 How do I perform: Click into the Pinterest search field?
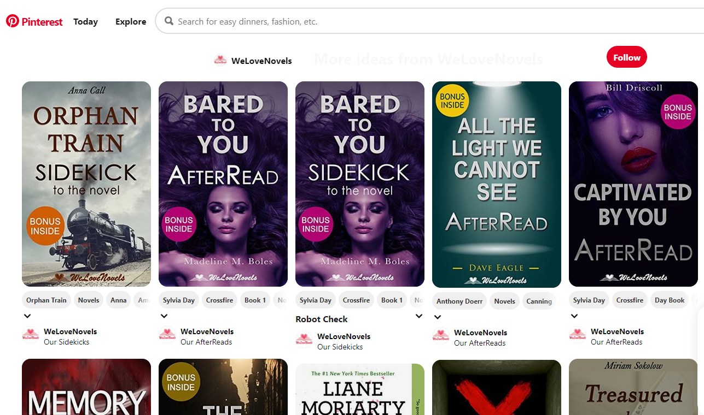[432, 21]
